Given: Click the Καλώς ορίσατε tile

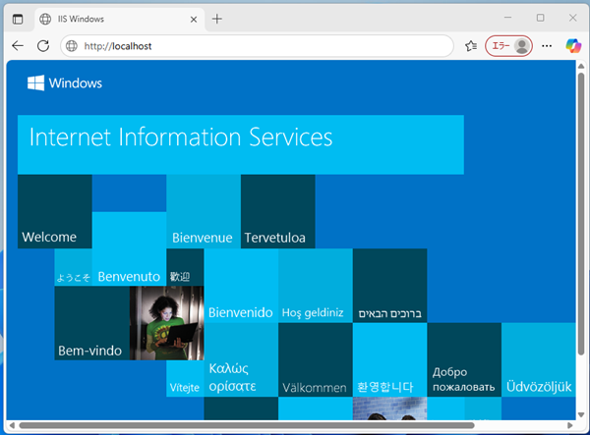Looking at the screenshot, I should (241, 359).
